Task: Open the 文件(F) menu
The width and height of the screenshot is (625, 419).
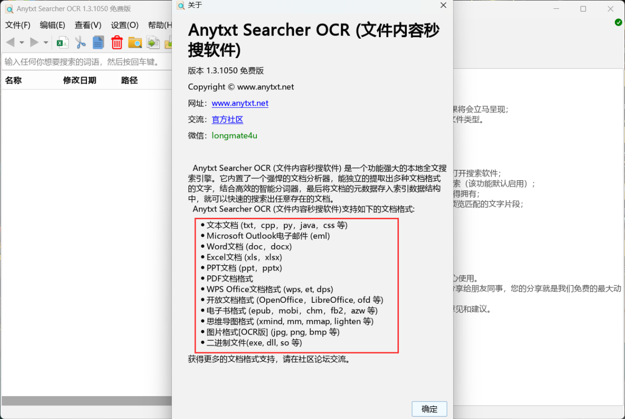Action: point(18,25)
